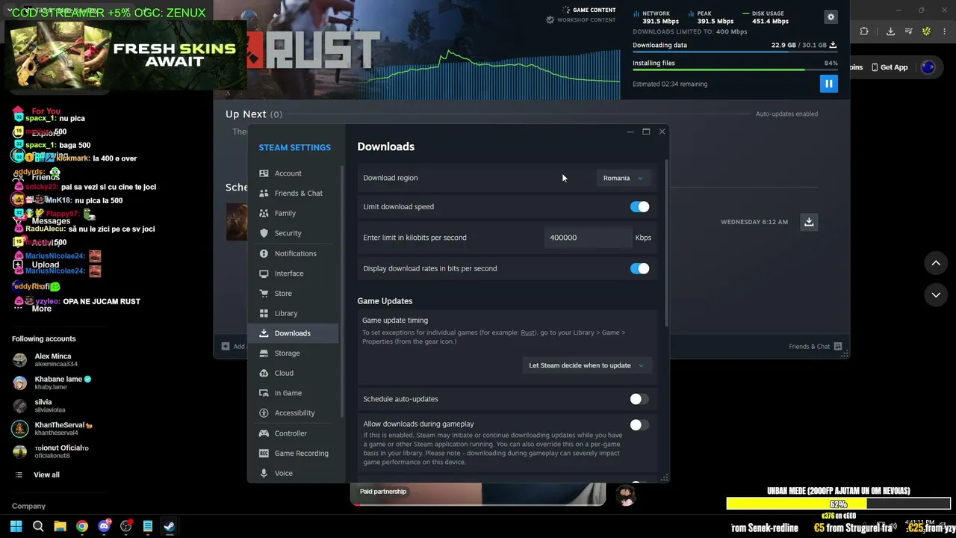This screenshot has height=538, width=956.
Task: Click the Steam Settings vertical scrollbar
Action: [x=665, y=243]
